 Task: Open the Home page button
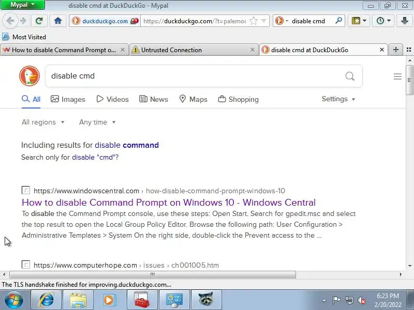(58, 21)
